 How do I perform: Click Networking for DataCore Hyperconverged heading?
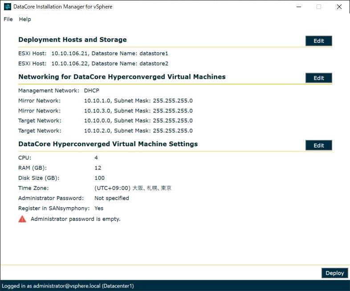(122, 77)
